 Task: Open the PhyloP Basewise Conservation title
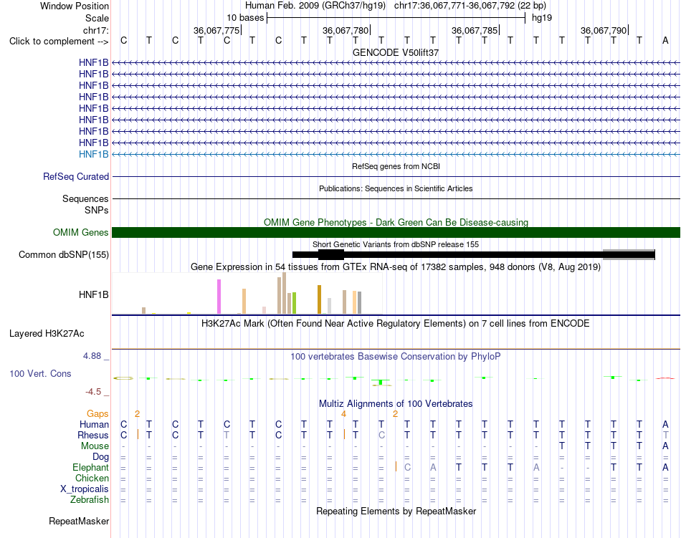coord(396,357)
